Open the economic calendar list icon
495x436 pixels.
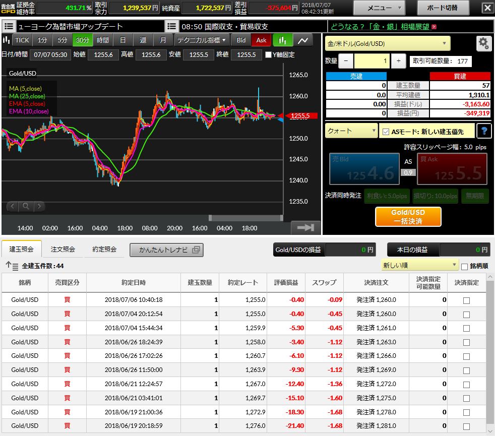(x=171, y=26)
